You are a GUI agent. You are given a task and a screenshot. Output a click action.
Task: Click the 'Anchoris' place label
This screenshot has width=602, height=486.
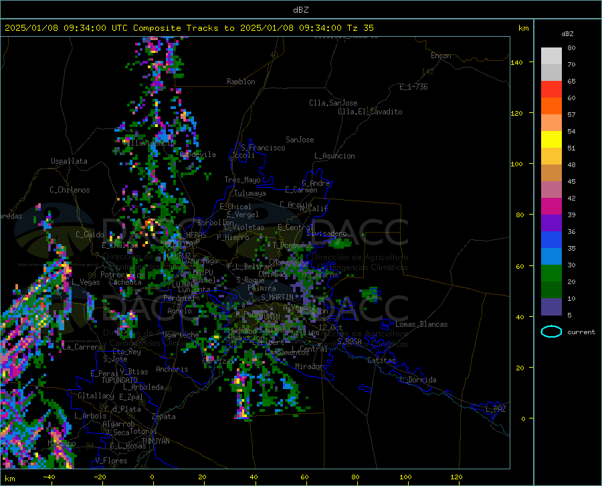(x=172, y=369)
